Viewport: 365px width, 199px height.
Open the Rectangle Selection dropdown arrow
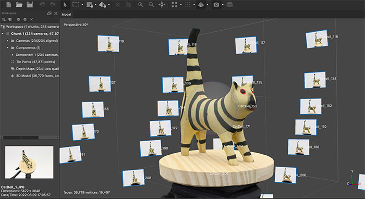point(82,5)
